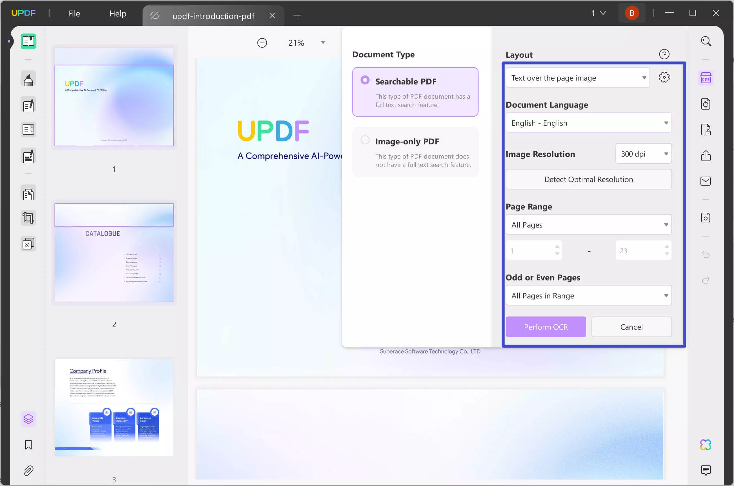The height and width of the screenshot is (486, 734).
Task: Open the Help menu
Action: tap(118, 13)
